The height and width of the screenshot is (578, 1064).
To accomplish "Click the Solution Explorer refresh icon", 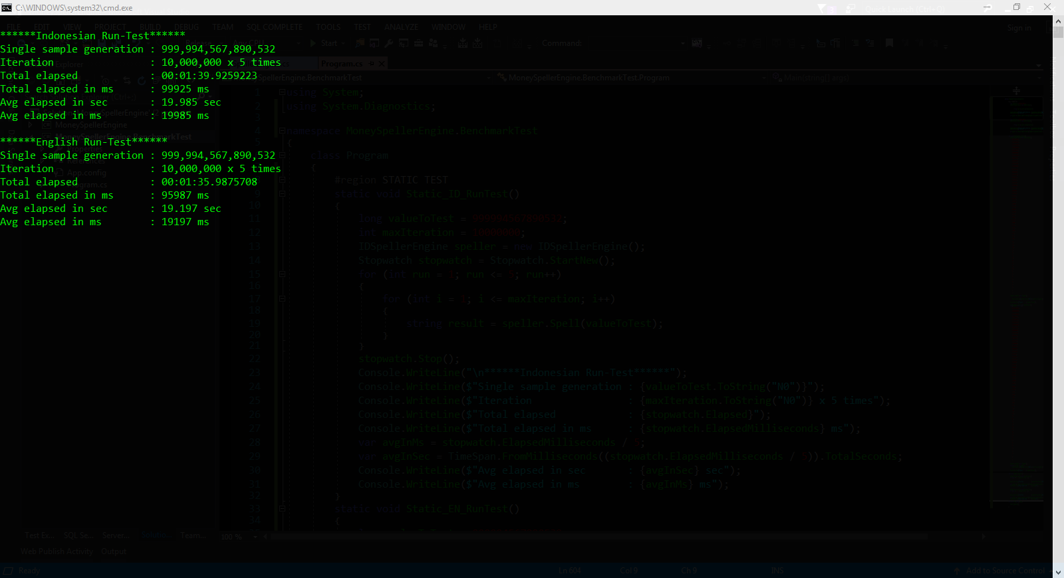I will pyautogui.click(x=142, y=80).
